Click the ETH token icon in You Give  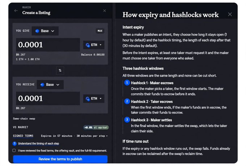click(x=88, y=45)
